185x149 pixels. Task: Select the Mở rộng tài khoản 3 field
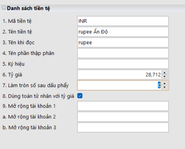(x=123, y=127)
